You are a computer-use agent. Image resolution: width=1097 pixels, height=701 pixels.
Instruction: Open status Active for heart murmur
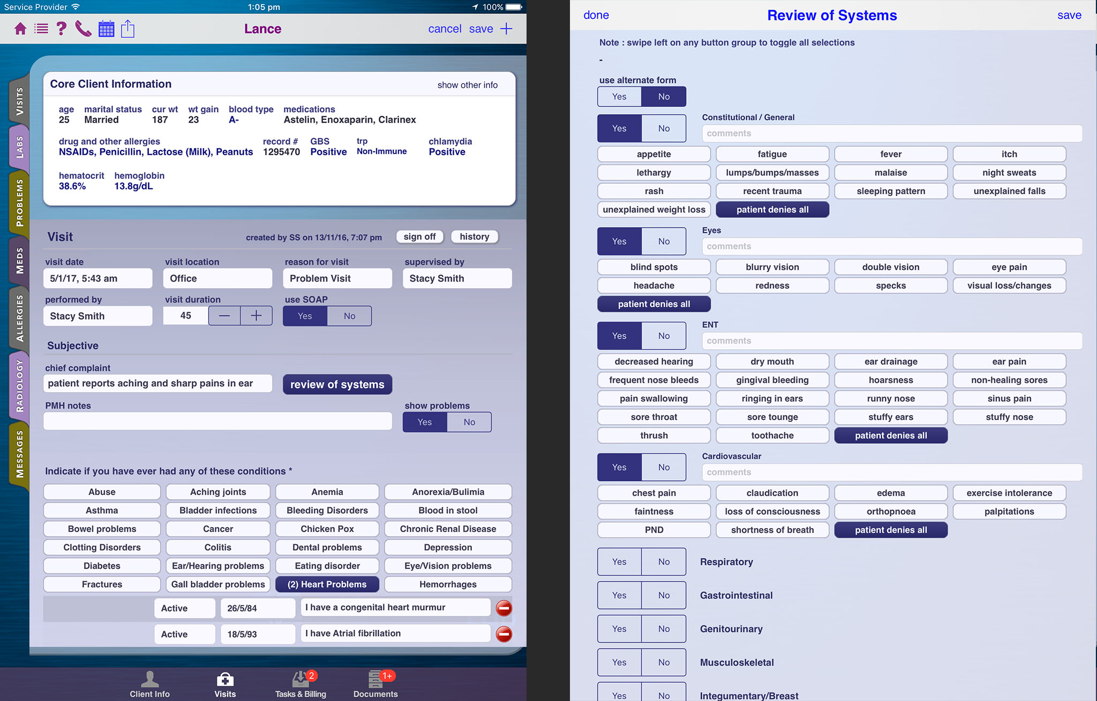[185, 608]
